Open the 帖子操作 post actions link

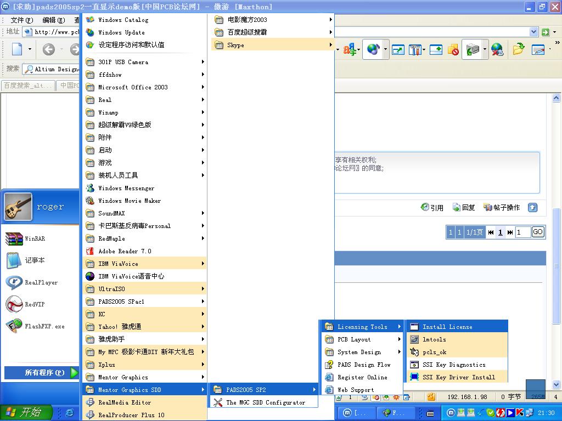click(x=502, y=207)
